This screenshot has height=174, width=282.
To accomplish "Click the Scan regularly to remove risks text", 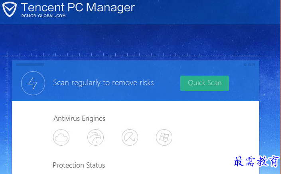I will [103, 83].
